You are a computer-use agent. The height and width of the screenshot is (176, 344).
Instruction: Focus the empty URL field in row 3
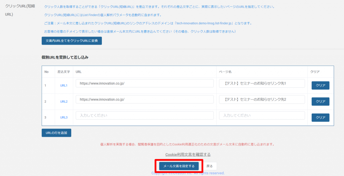pos(144,116)
